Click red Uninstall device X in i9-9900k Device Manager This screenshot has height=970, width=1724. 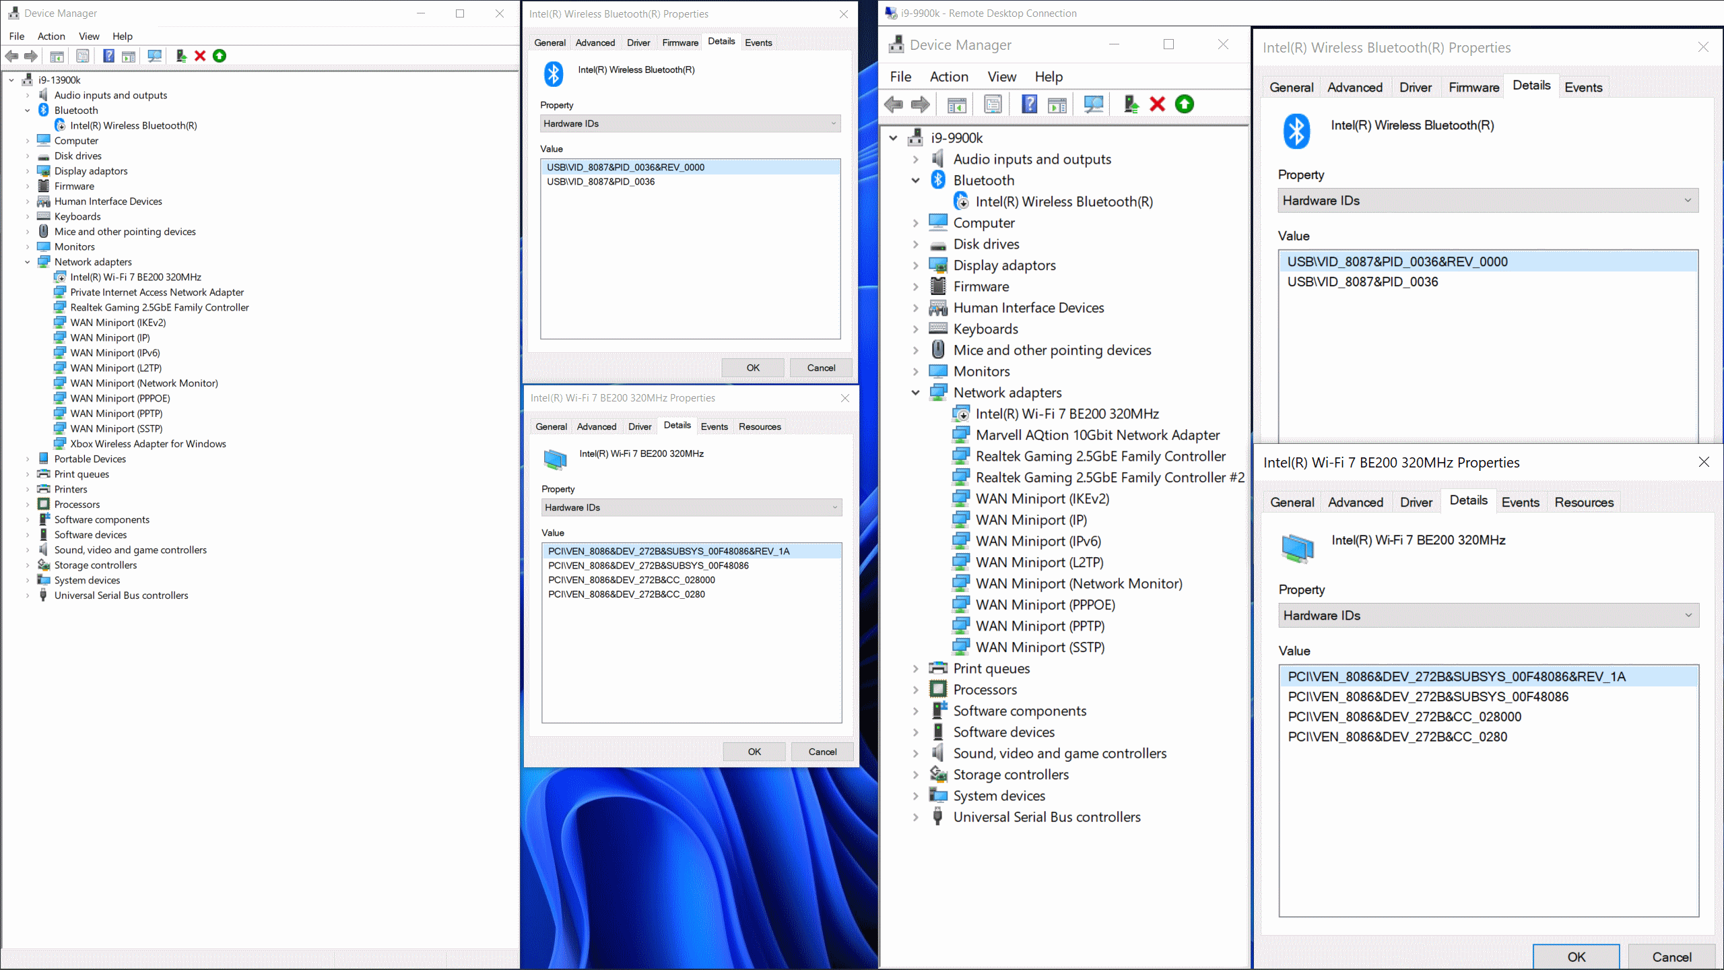click(1158, 104)
